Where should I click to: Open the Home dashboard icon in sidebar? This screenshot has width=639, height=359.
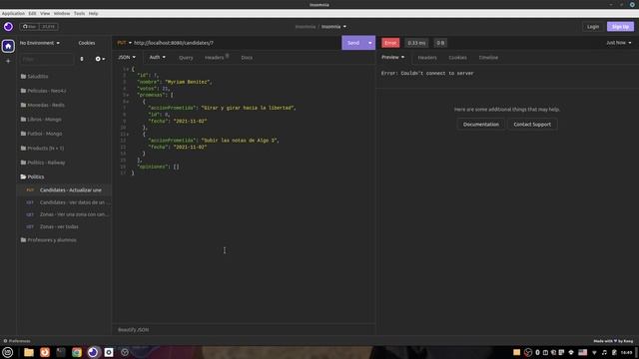pyautogui.click(x=8, y=46)
